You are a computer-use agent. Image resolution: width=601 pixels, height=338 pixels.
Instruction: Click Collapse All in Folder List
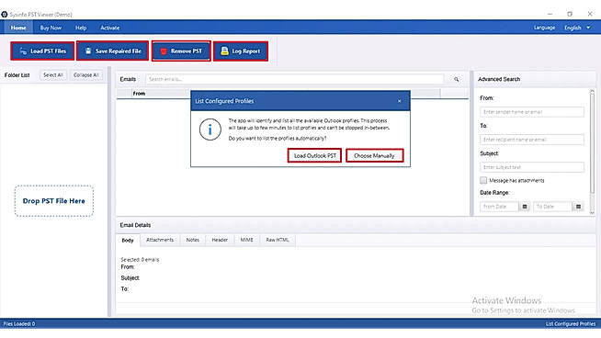pyautogui.click(x=86, y=75)
